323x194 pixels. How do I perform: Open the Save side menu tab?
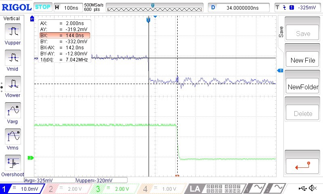point(281,32)
